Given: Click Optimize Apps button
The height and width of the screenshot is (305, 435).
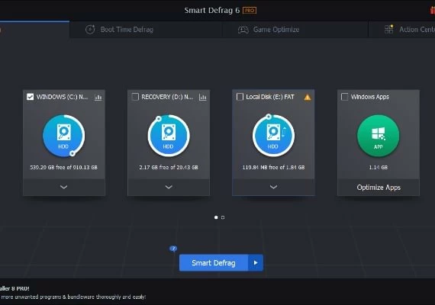Looking at the screenshot, I should point(379,188).
